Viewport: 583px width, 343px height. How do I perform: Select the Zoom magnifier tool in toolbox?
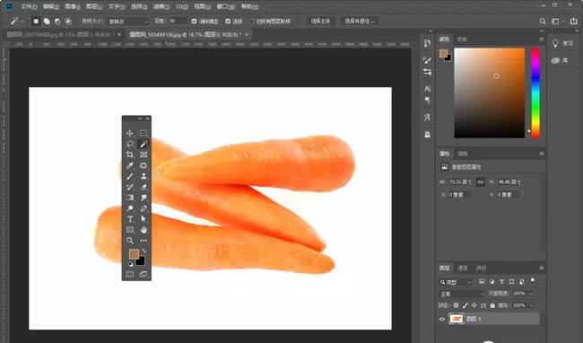[x=130, y=241]
